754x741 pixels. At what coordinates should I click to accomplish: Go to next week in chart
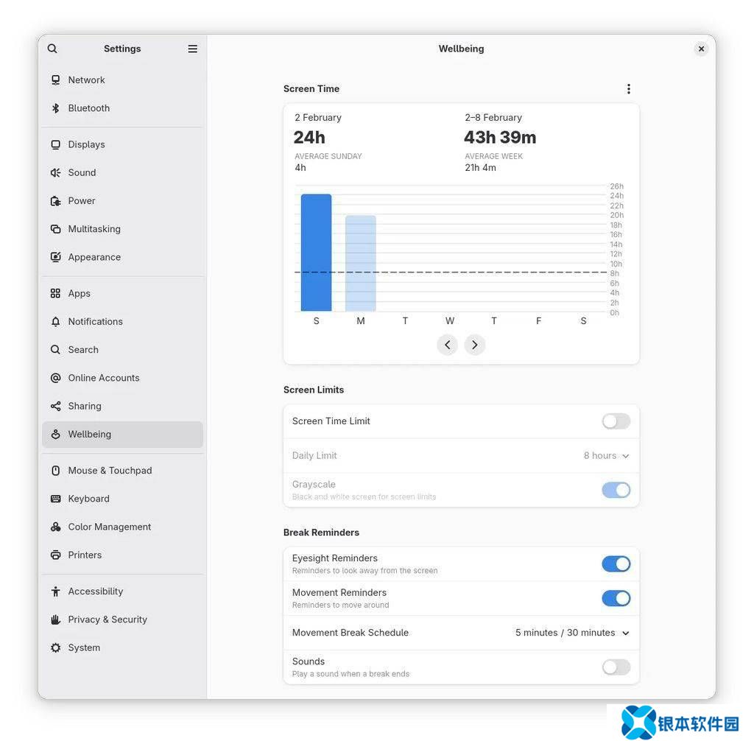(x=475, y=345)
